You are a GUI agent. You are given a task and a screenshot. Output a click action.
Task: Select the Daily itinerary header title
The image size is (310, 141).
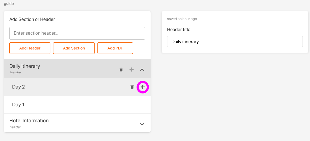click(25, 66)
